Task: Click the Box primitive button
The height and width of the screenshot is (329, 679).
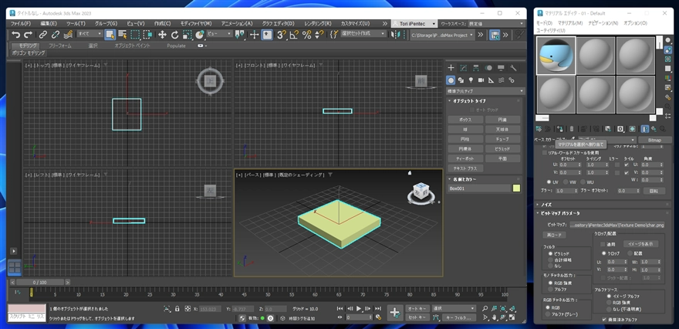Action: 465,119
